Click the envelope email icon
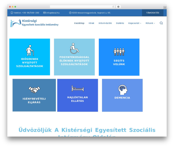Viewport: 174px width, 147px height. [x=44, y=13]
